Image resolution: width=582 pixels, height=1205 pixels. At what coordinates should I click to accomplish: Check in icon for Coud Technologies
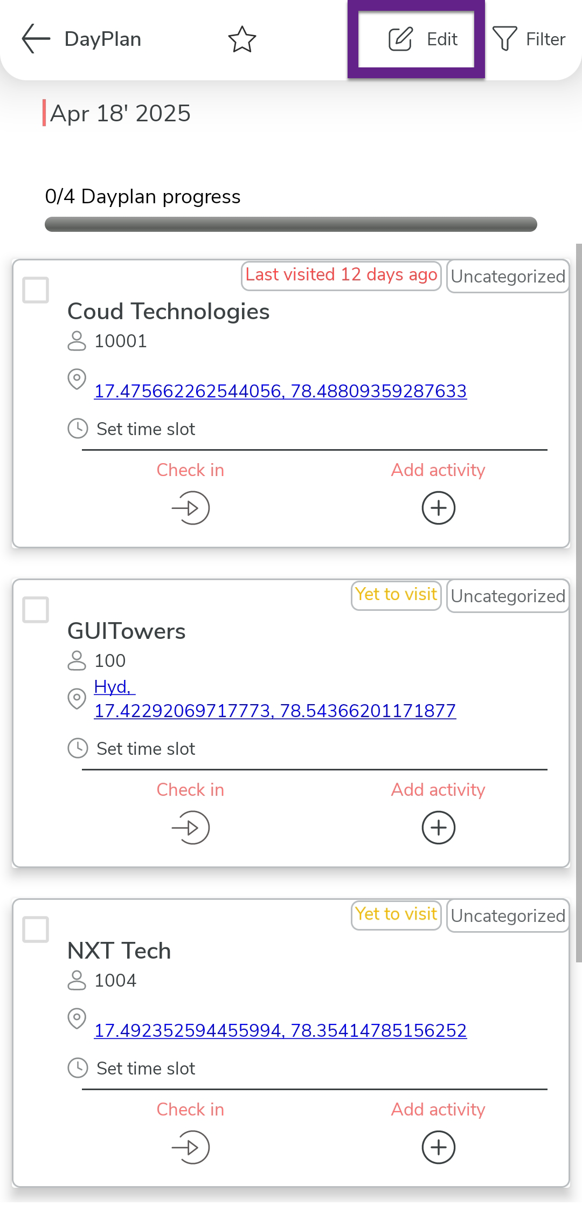click(x=191, y=508)
